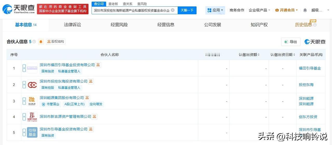The width and height of the screenshot is (332, 145).
Task: Click the A股(正常上市) tag
Action: coord(74,104)
